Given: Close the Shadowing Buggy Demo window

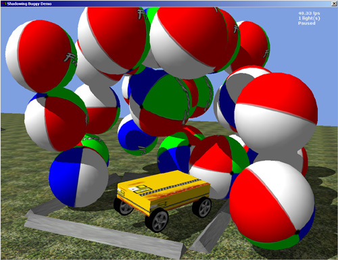Looking at the screenshot, I should pos(334,3).
